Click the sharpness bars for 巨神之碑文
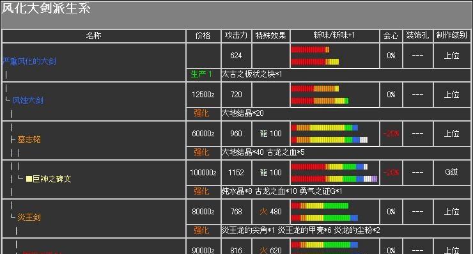The image size is (473, 254). [x=334, y=173]
